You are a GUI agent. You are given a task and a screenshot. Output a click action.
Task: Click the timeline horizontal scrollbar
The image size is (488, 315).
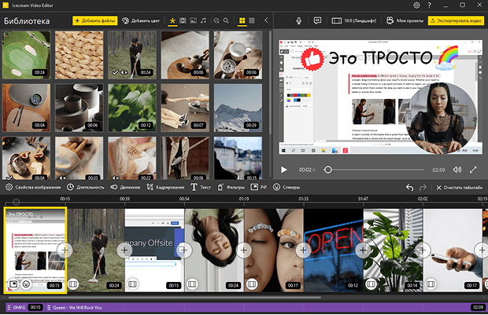(164, 297)
